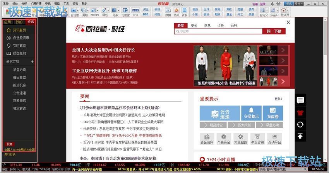
Task: Expand the 画线 dropdown arrow
Action: point(108,10)
